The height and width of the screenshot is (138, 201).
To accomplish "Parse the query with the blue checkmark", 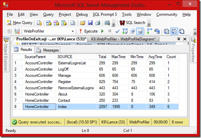I will pos(117,31).
